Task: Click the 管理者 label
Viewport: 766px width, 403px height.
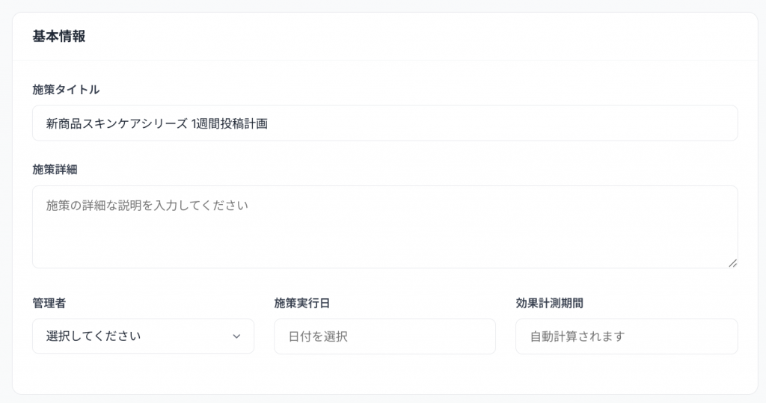Action: pos(49,303)
